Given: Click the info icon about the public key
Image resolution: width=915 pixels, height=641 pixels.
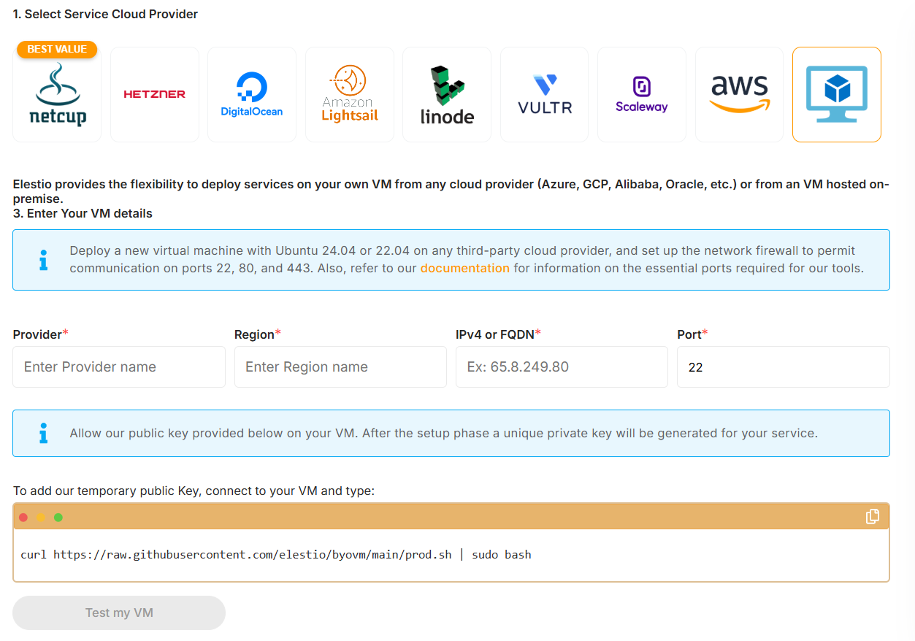Looking at the screenshot, I should (x=43, y=432).
